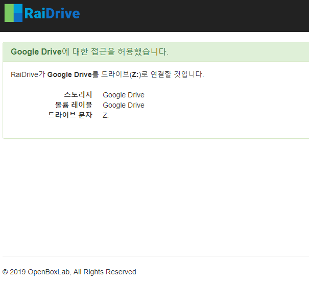Click the Google Drive value beside 볼륨 레이블

click(124, 105)
